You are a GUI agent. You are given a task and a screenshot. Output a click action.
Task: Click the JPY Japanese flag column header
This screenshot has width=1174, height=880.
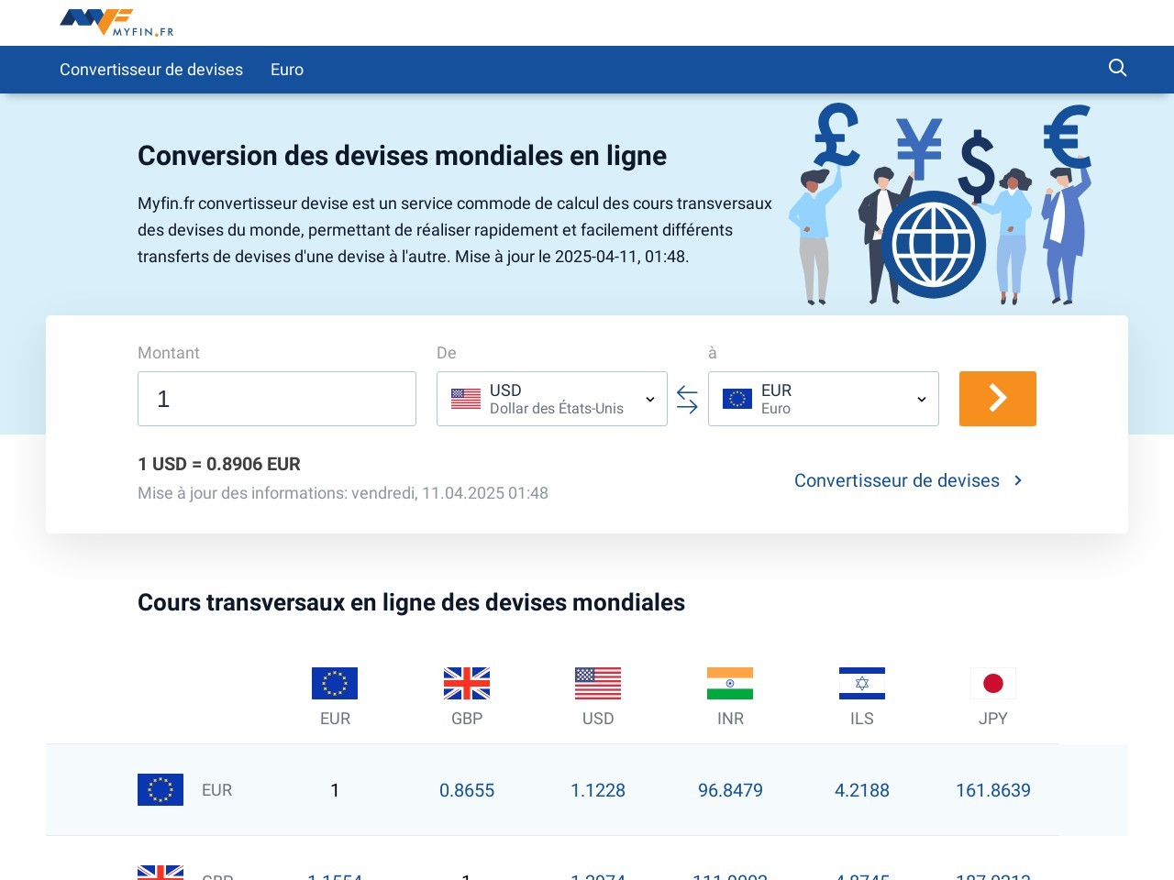pyautogui.click(x=993, y=683)
